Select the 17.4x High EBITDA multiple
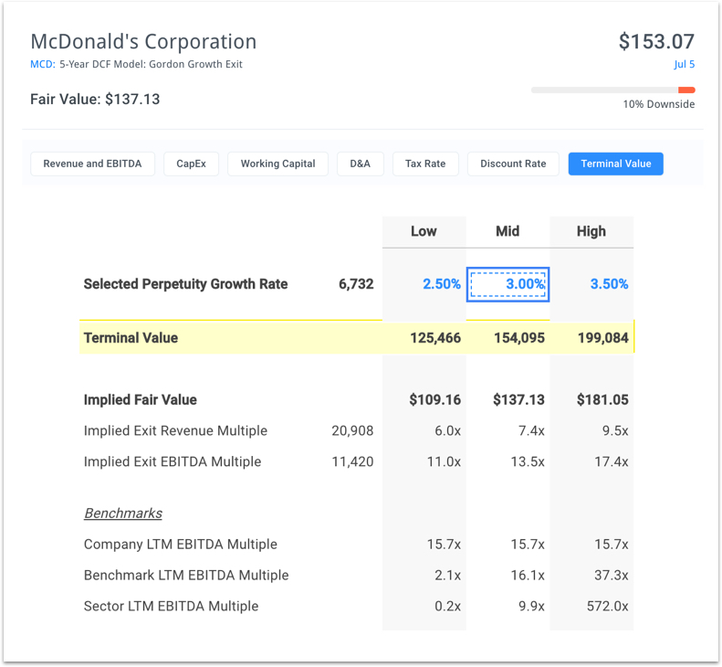 click(612, 461)
